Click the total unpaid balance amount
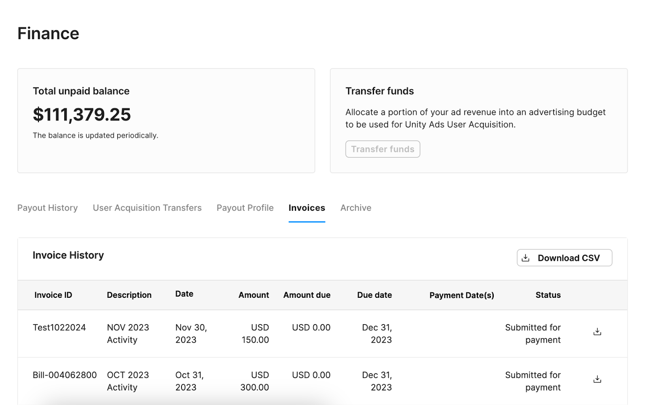Screen dimensions: 647x405 (x=82, y=115)
